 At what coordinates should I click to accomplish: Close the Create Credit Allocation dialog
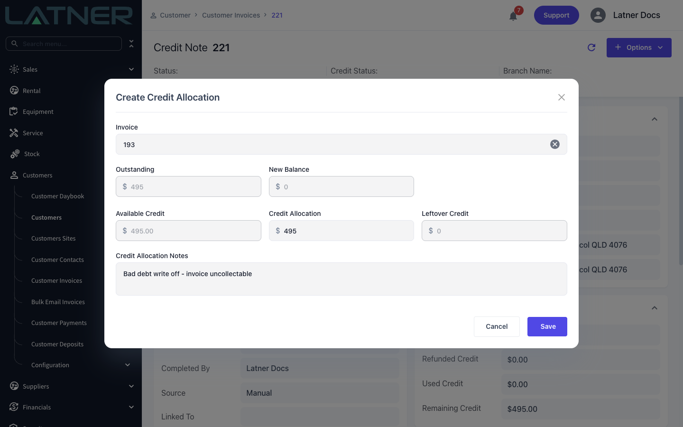coord(562,97)
